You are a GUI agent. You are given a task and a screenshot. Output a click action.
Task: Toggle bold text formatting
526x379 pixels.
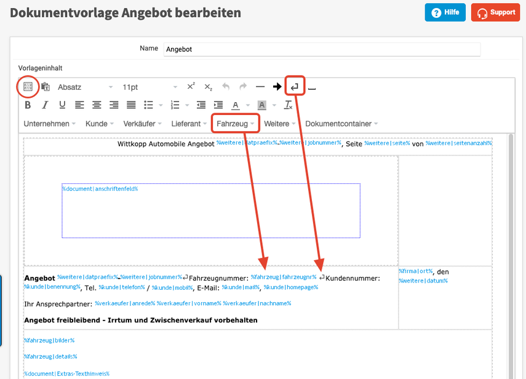[x=28, y=105]
